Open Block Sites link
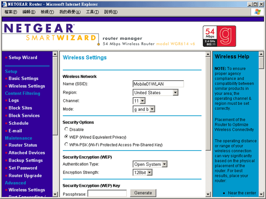 pyautogui.click(x=20, y=108)
